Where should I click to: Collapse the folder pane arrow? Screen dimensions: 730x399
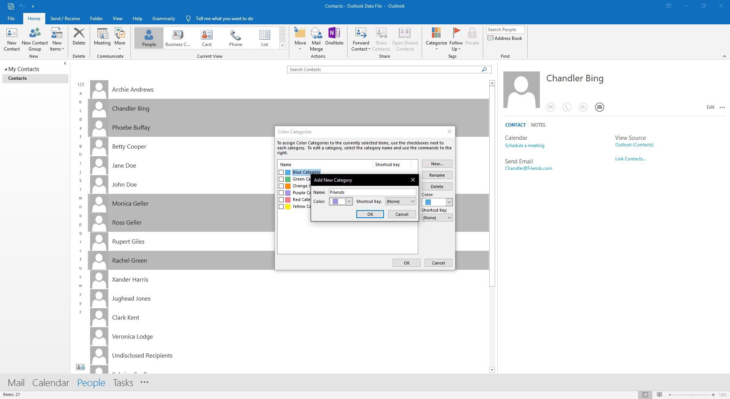65,63
